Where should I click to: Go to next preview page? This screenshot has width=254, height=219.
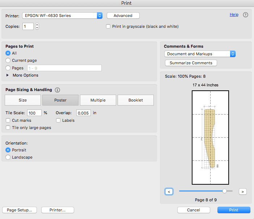[242, 192]
